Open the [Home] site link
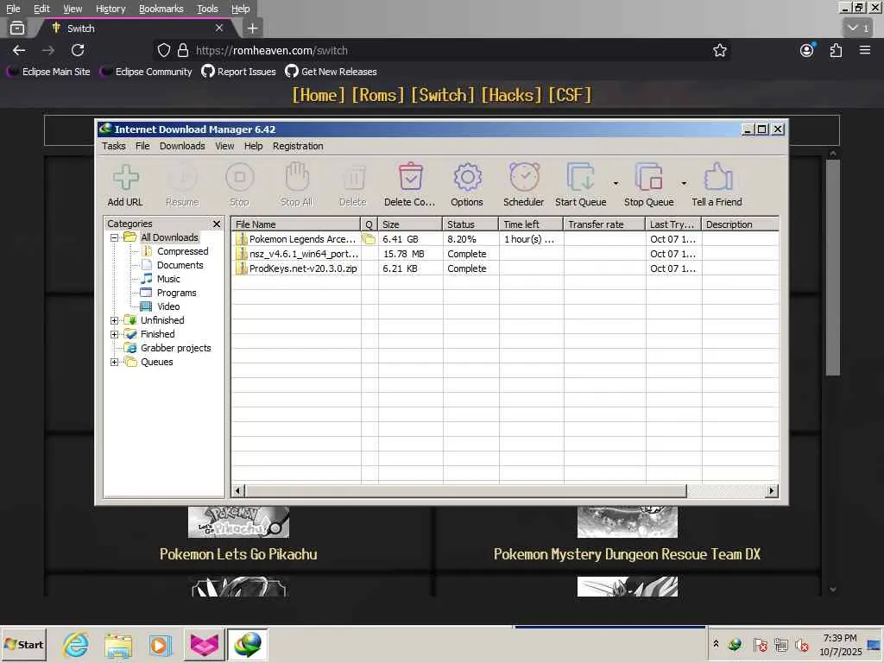This screenshot has height=663, width=884. (318, 95)
